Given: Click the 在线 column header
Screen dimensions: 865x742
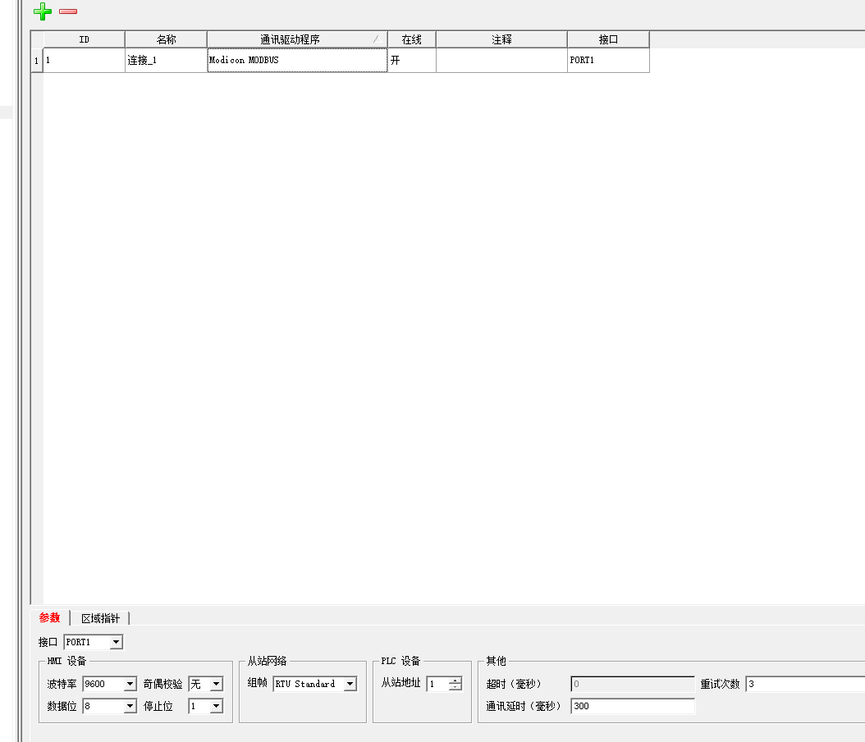Looking at the screenshot, I should [x=411, y=39].
